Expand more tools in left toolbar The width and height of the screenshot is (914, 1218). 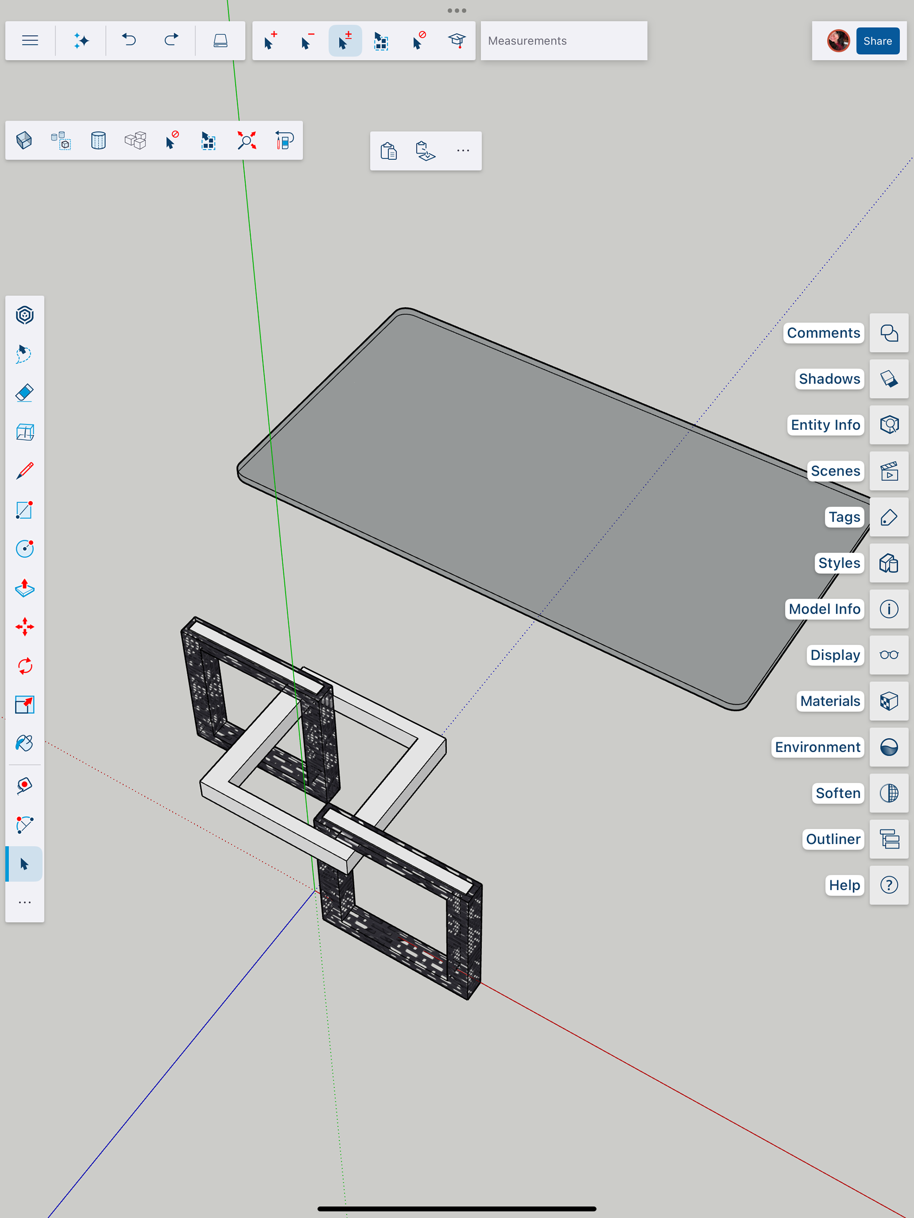pyautogui.click(x=25, y=903)
